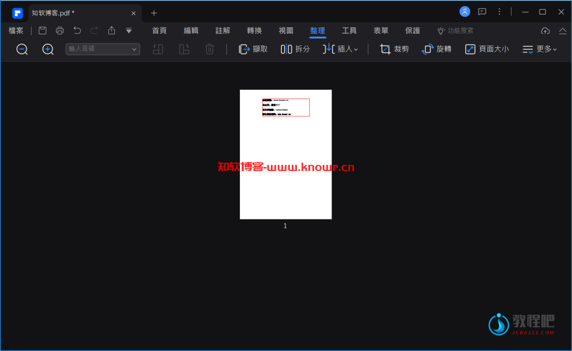Redo the last action
The height and width of the screenshot is (351, 572).
[94, 30]
